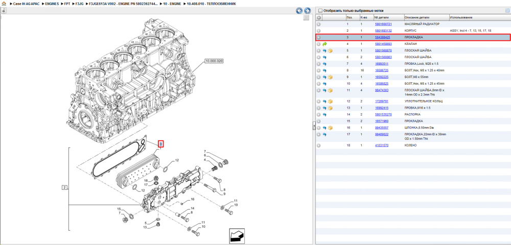Click plus icon on position 15 row
511x245 pixels.
tap(319, 121)
